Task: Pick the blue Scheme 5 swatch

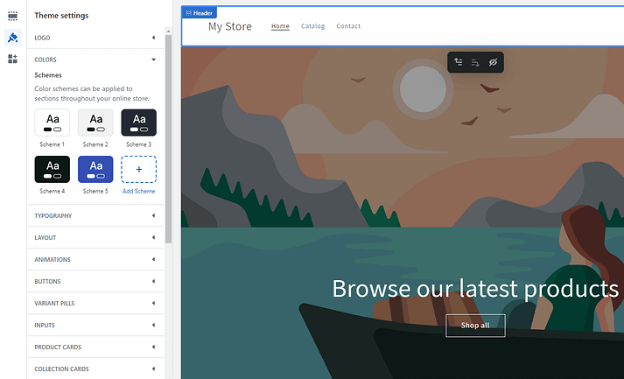Action: (x=95, y=169)
